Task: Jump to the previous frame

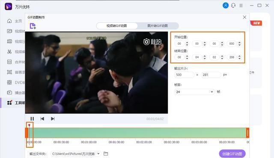Action: click(x=42, y=119)
